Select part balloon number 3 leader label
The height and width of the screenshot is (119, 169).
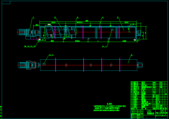[x=77, y=17]
